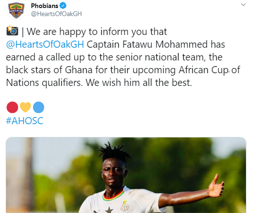Screen dimensions: 253x213
Task: Click the red circle emoji
Action: tap(12, 107)
